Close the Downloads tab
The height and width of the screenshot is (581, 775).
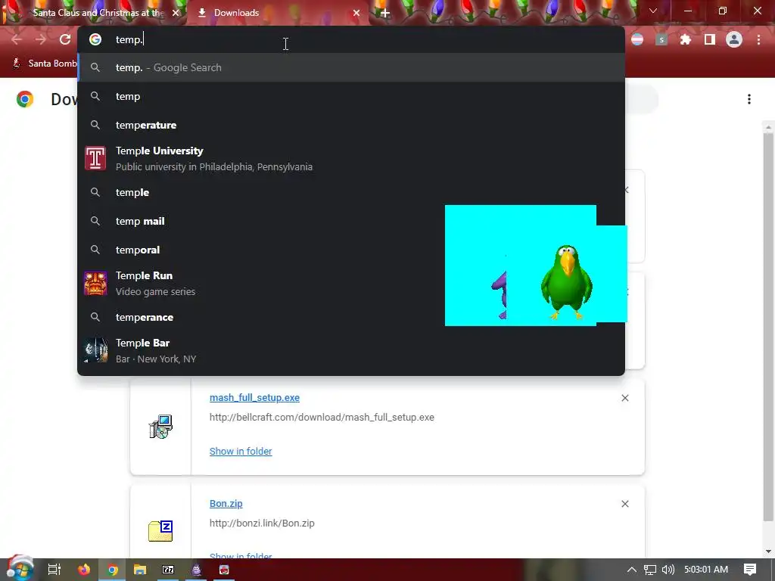[356, 13]
